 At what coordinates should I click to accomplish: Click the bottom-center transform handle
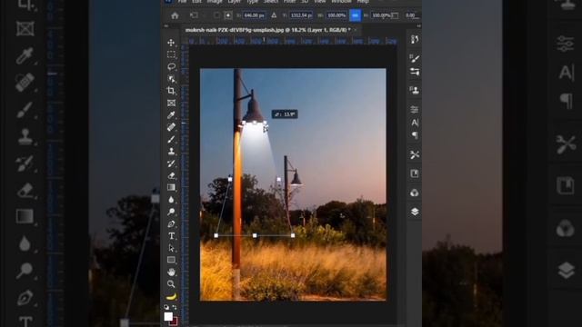(255, 235)
